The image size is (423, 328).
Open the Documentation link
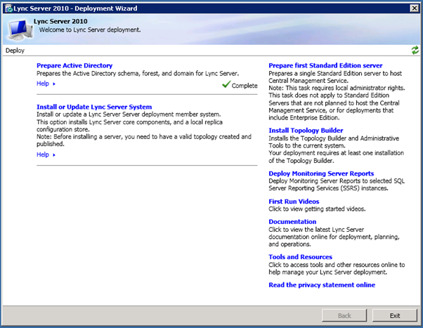pyautogui.click(x=292, y=222)
